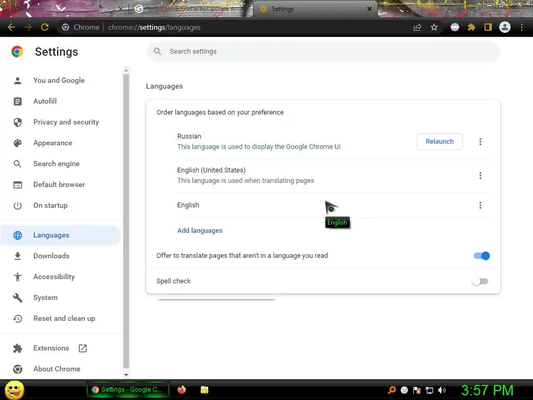Viewport: 533px width, 400px height.
Task: Click the 3:57 PM taskbar clock
Action: (487, 390)
